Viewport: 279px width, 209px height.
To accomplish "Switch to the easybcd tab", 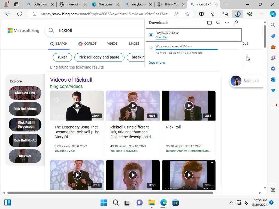I will coord(138,4).
